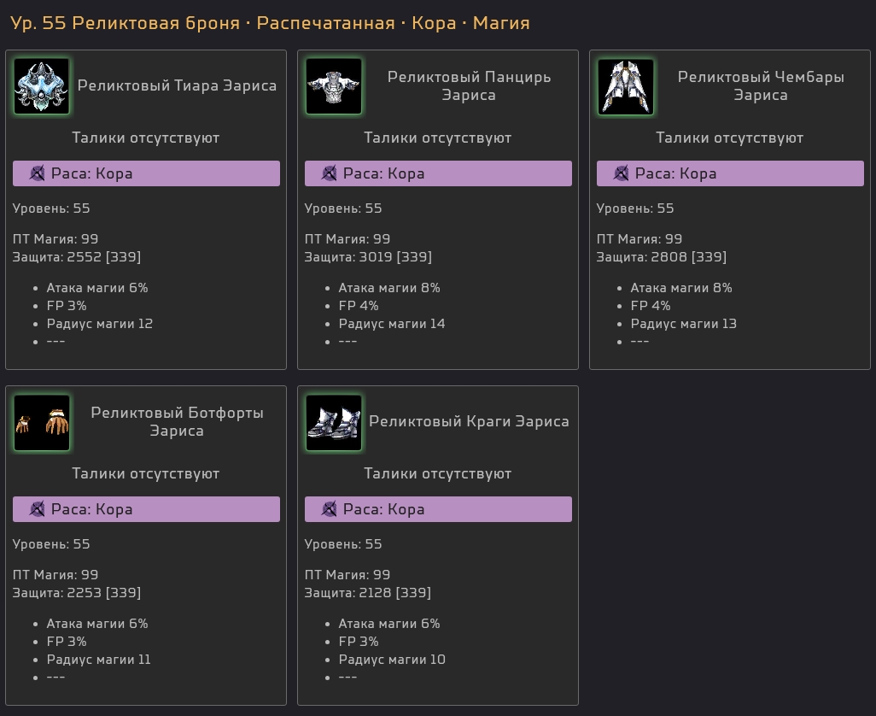
Task: Select 'FP 4%' in the Чембары card
Action: pos(651,306)
